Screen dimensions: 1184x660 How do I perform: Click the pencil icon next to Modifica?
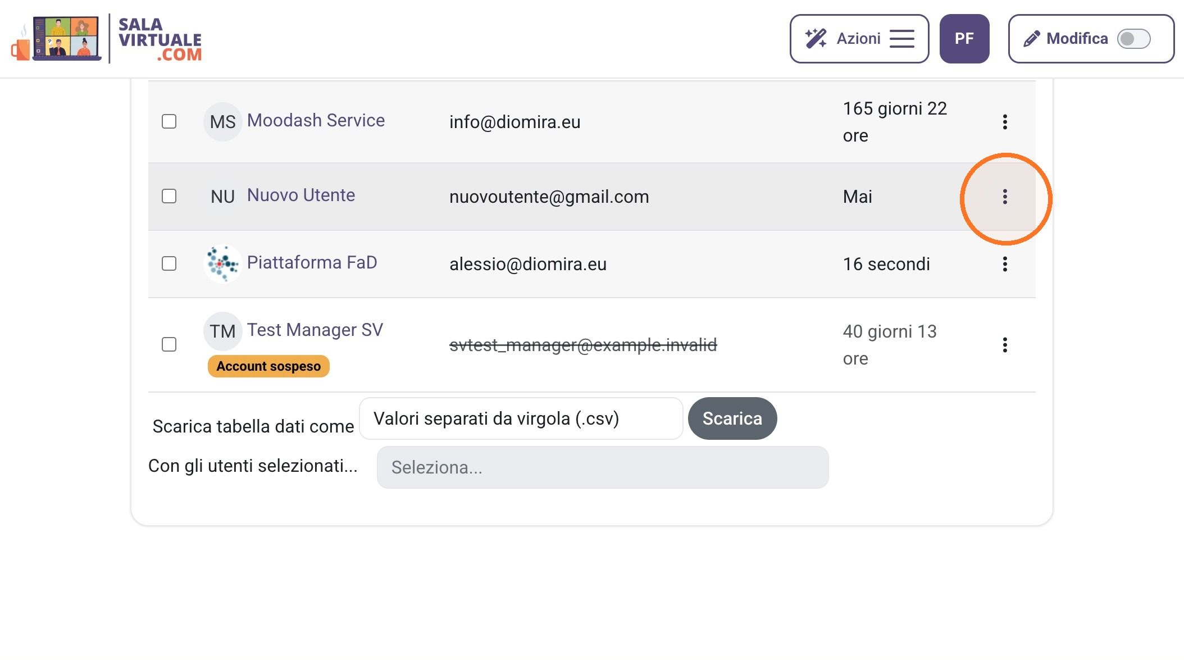point(1031,39)
